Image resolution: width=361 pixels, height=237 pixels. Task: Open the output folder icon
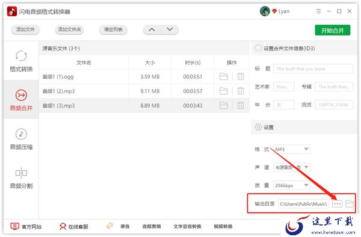(350, 204)
